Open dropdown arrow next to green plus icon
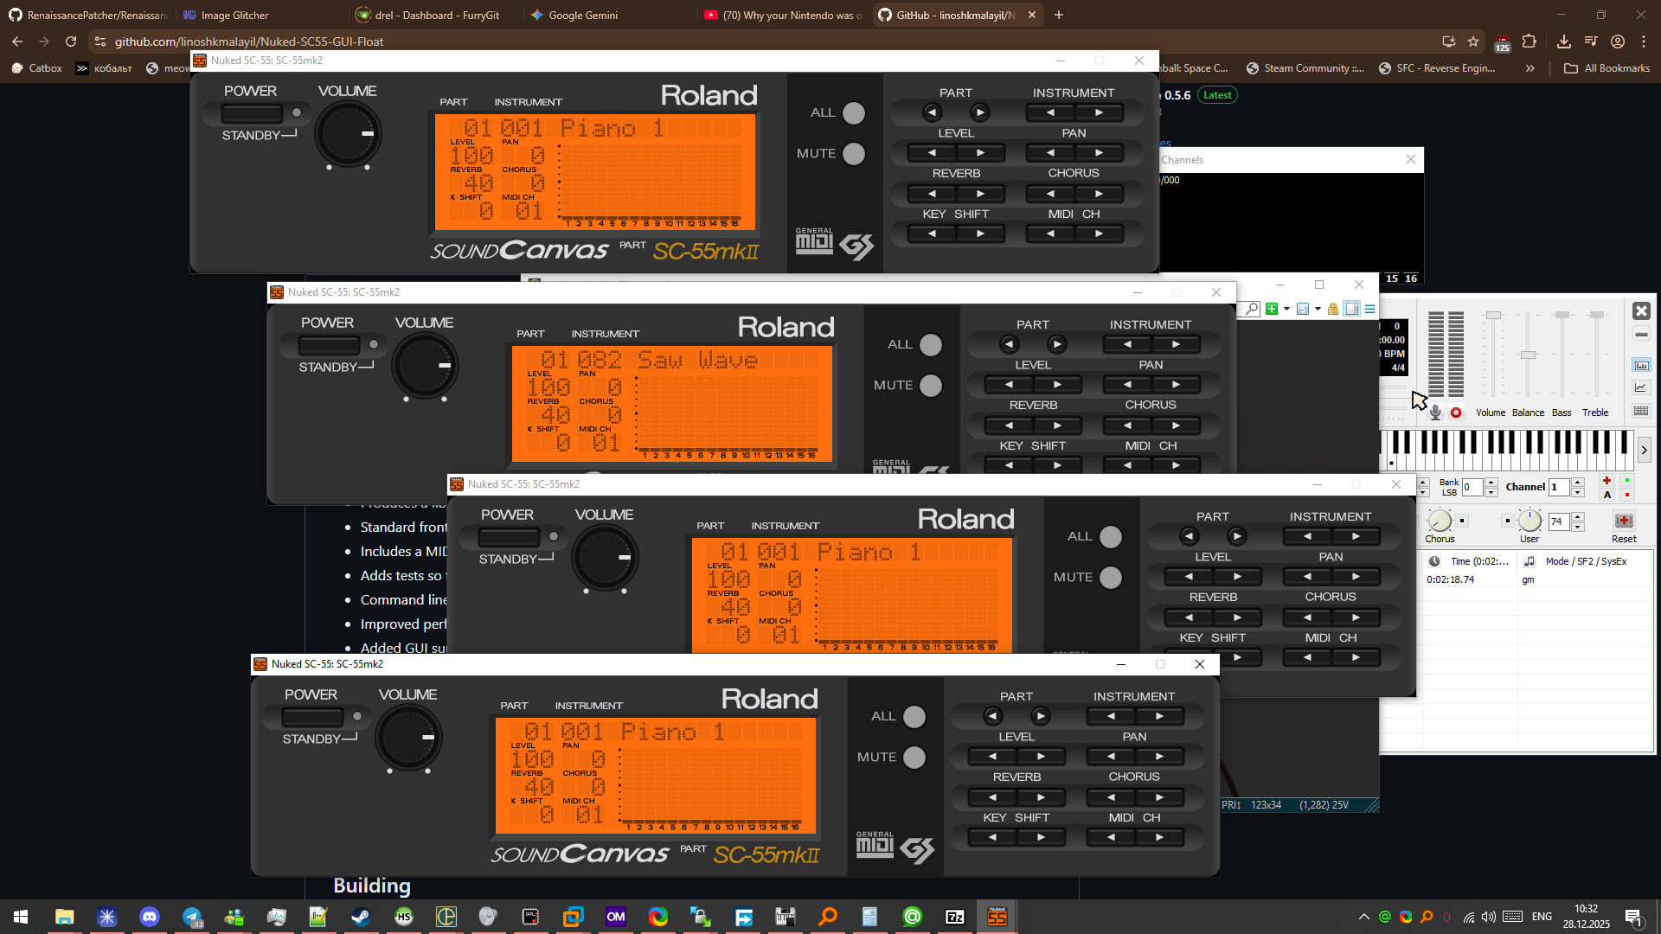Image resolution: width=1661 pixels, height=934 pixels. point(1286,309)
